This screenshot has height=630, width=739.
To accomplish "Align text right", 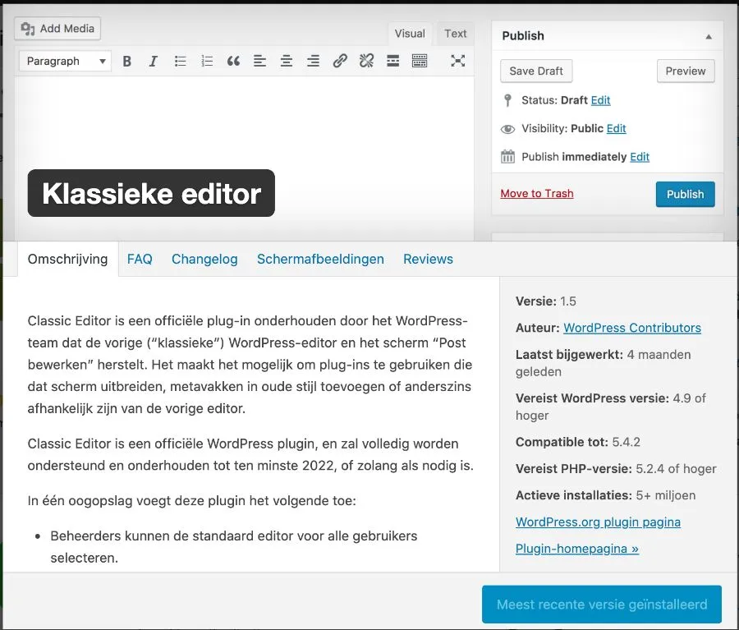I will point(313,61).
